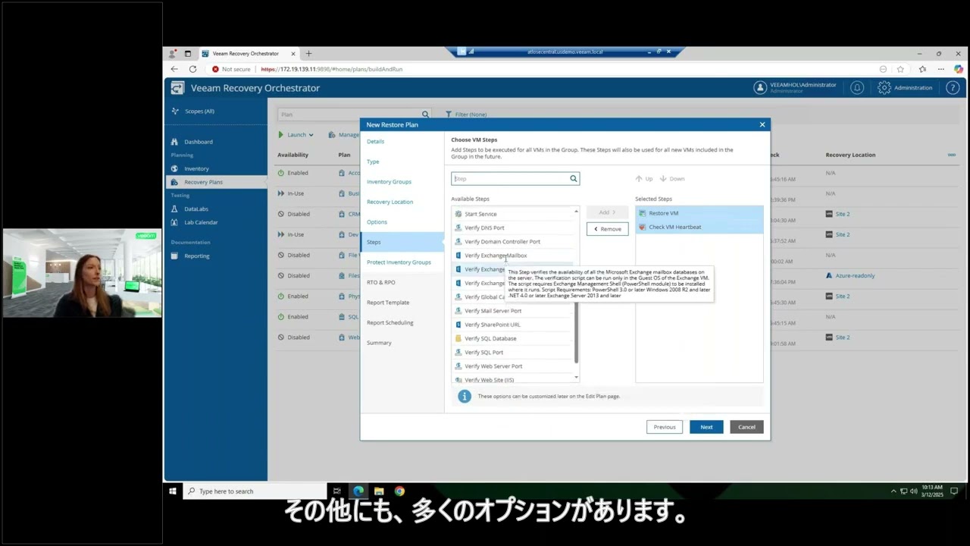The image size is (970, 546).
Task: Click the Start Service gear icon
Action: (458, 214)
